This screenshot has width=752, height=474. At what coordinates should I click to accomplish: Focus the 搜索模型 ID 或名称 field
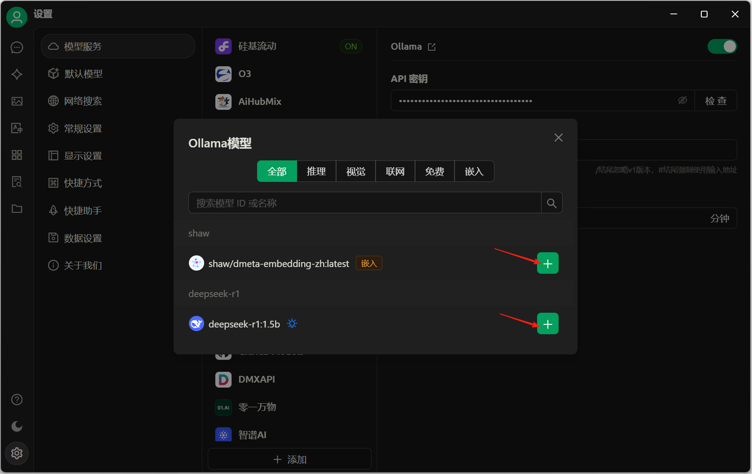(x=365, y=203)
